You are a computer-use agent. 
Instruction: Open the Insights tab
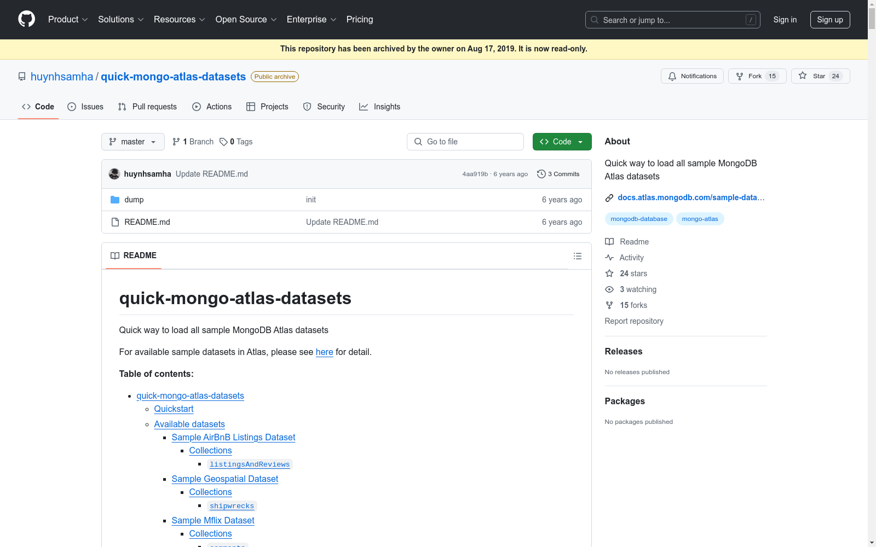[x=379, y=107]
